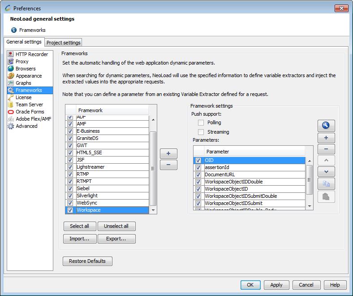Viewport: 353px width, 296px height.
Task: Select the Browsers globe icon in sidebar
Action: click(x=11, y=69)
